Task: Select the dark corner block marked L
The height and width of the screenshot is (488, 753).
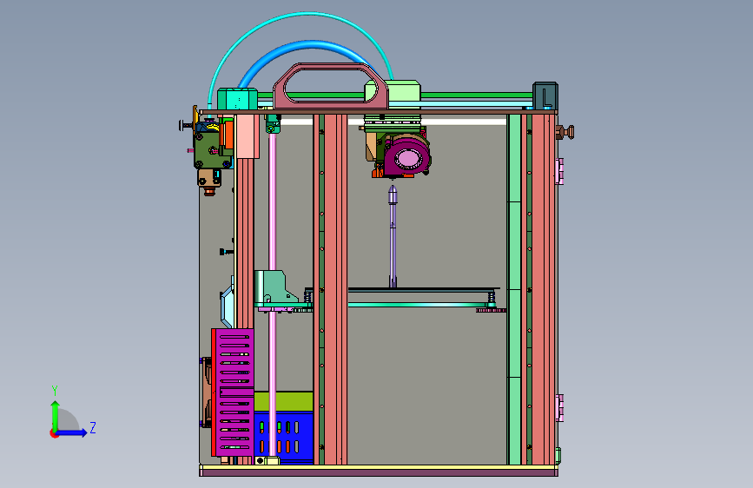Action: pos(545,96)
